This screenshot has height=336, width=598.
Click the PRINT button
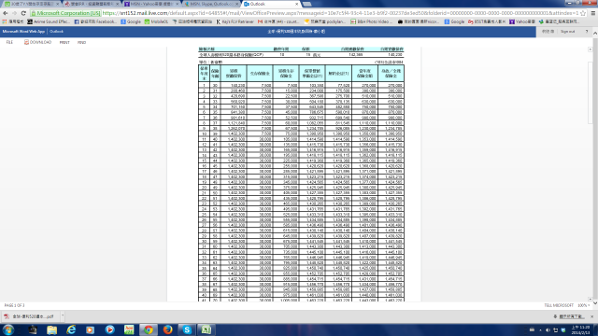tap(64, 42)
